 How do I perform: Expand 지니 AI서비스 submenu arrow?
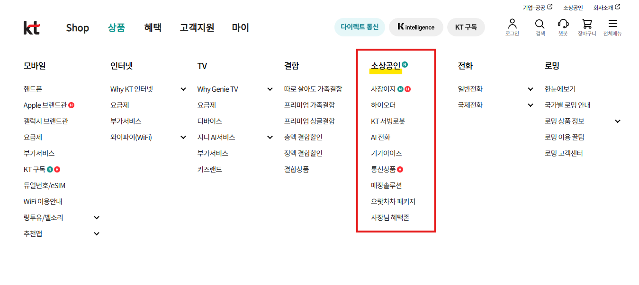(x=270, y=138)
